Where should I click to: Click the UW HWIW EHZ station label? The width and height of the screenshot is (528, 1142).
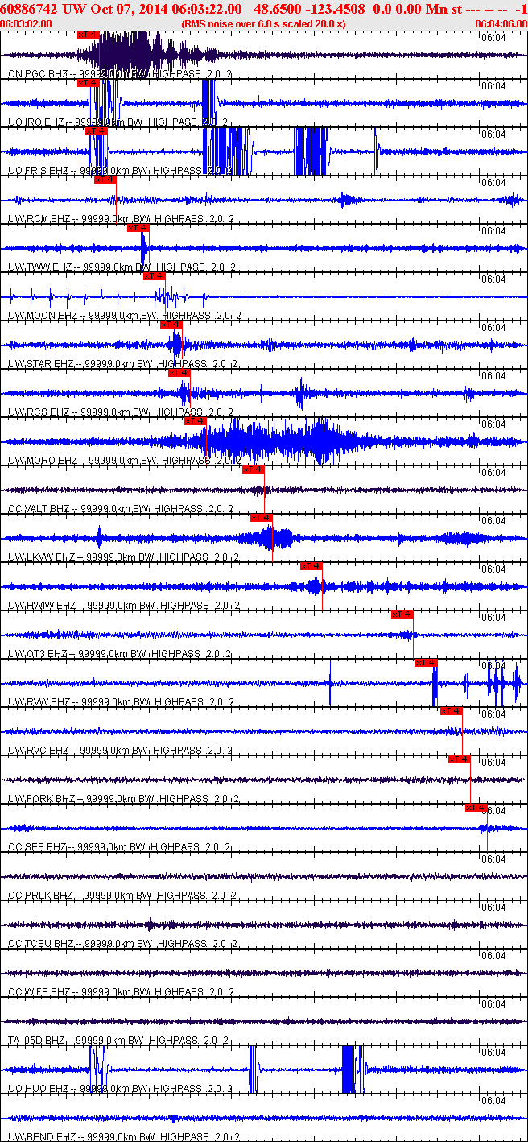[42, 605]
